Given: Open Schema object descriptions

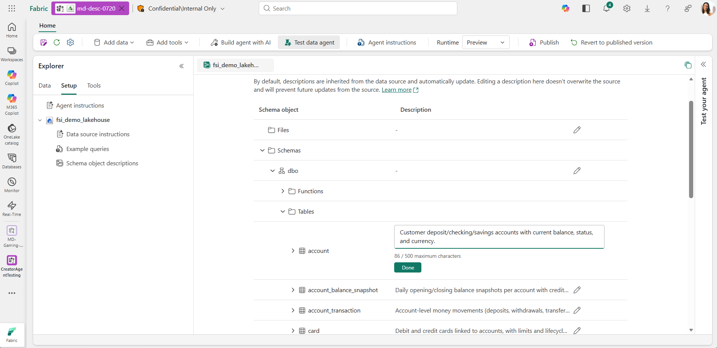Looking at the screenshot, I should point(102,163).
